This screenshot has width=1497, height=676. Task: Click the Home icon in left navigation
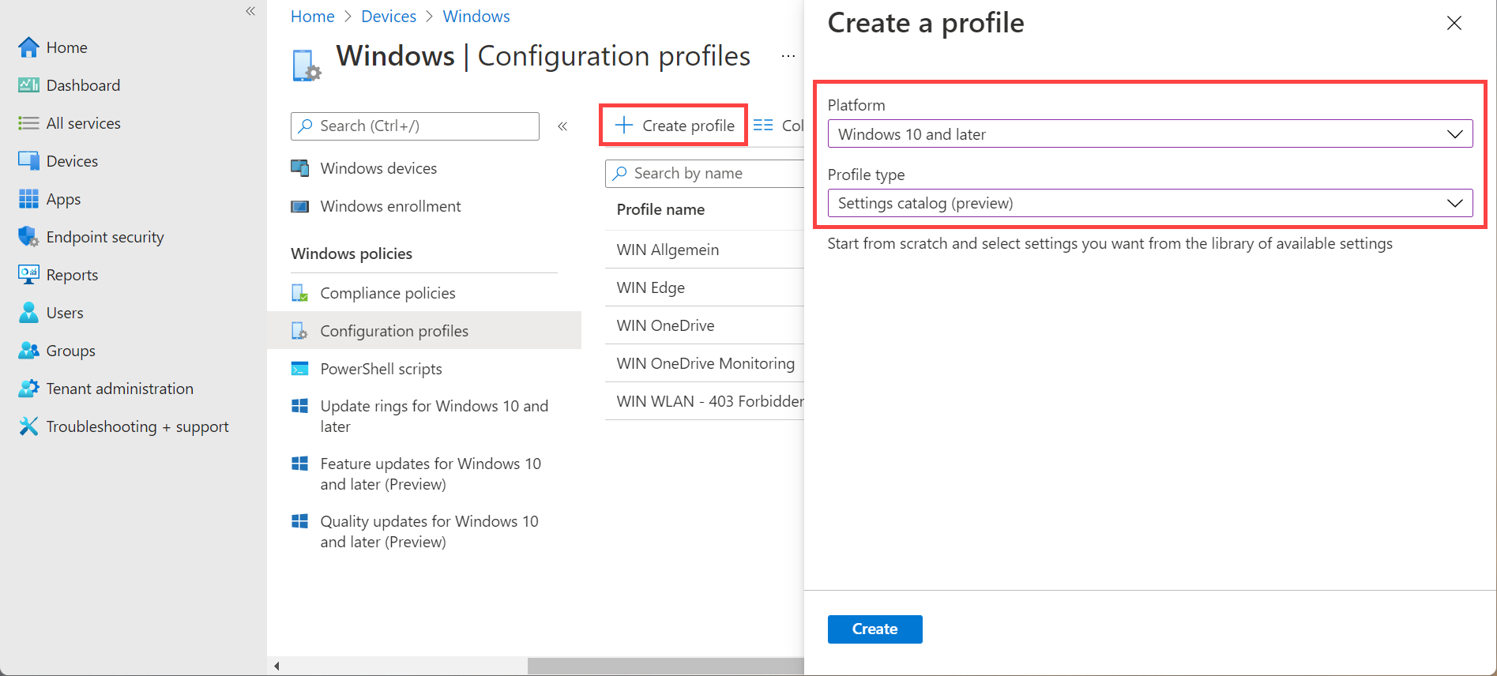[28, 47]
